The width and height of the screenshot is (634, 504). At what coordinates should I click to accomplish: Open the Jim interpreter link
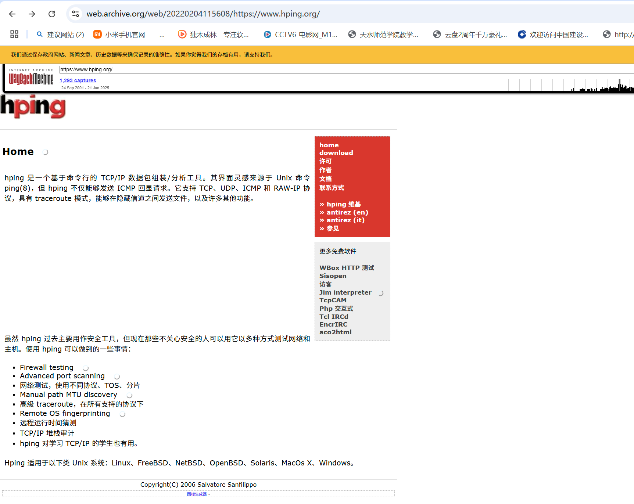(345, 292)
